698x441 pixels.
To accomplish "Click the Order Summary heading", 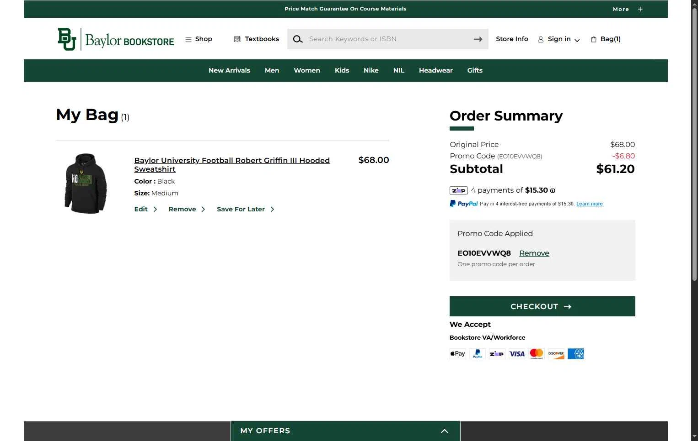I will coord(506,116).
